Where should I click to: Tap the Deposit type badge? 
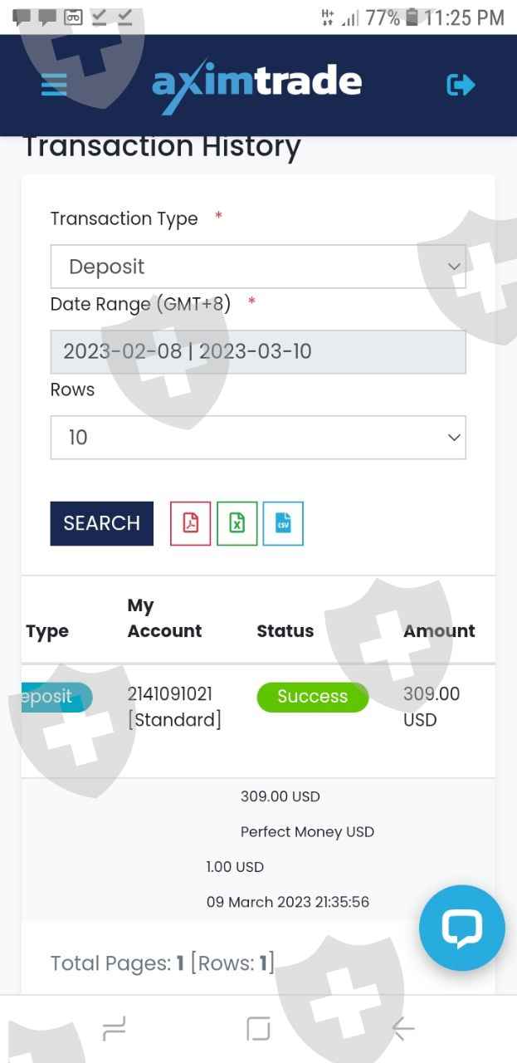coord(55,697)
